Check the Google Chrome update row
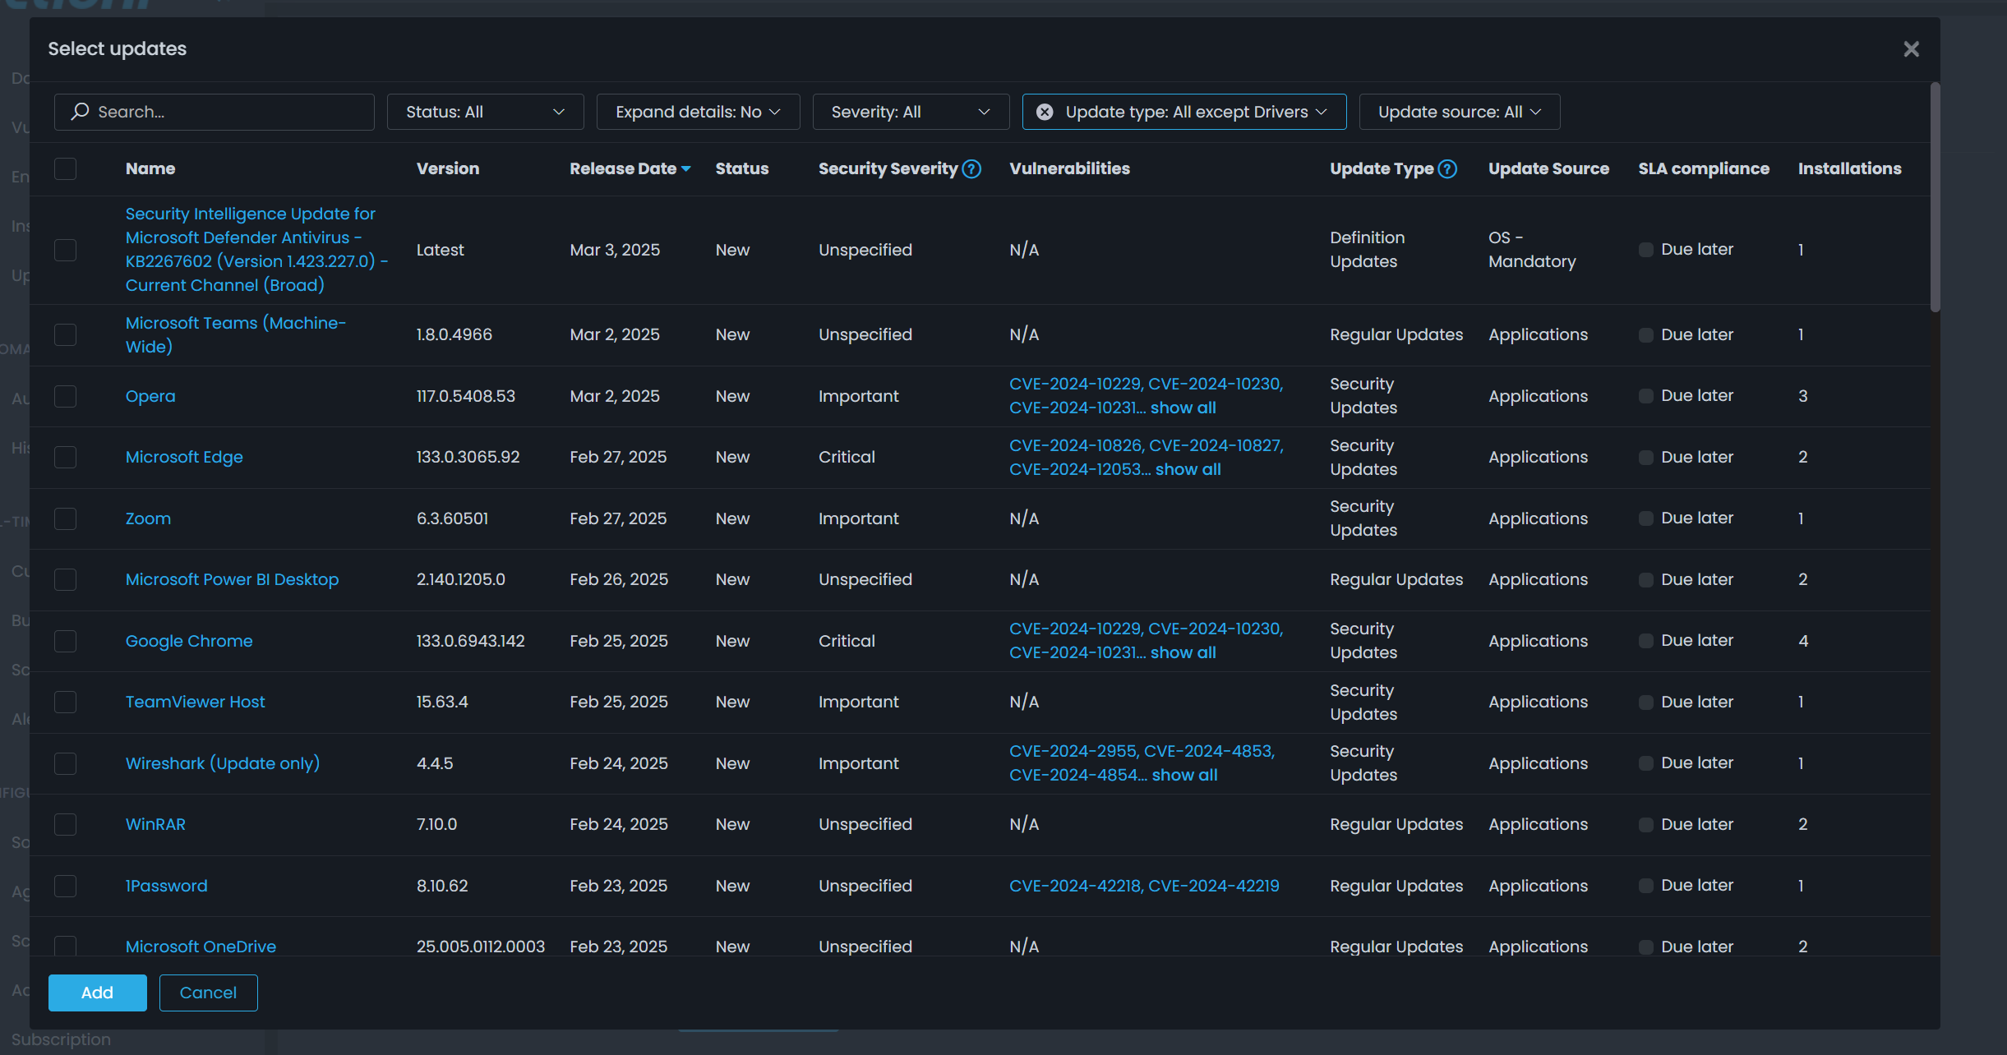 coord(65,641)
